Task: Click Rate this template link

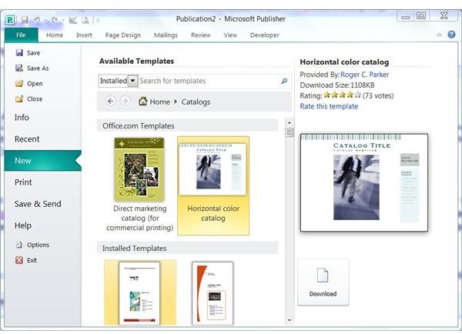Action: point(329,106)
